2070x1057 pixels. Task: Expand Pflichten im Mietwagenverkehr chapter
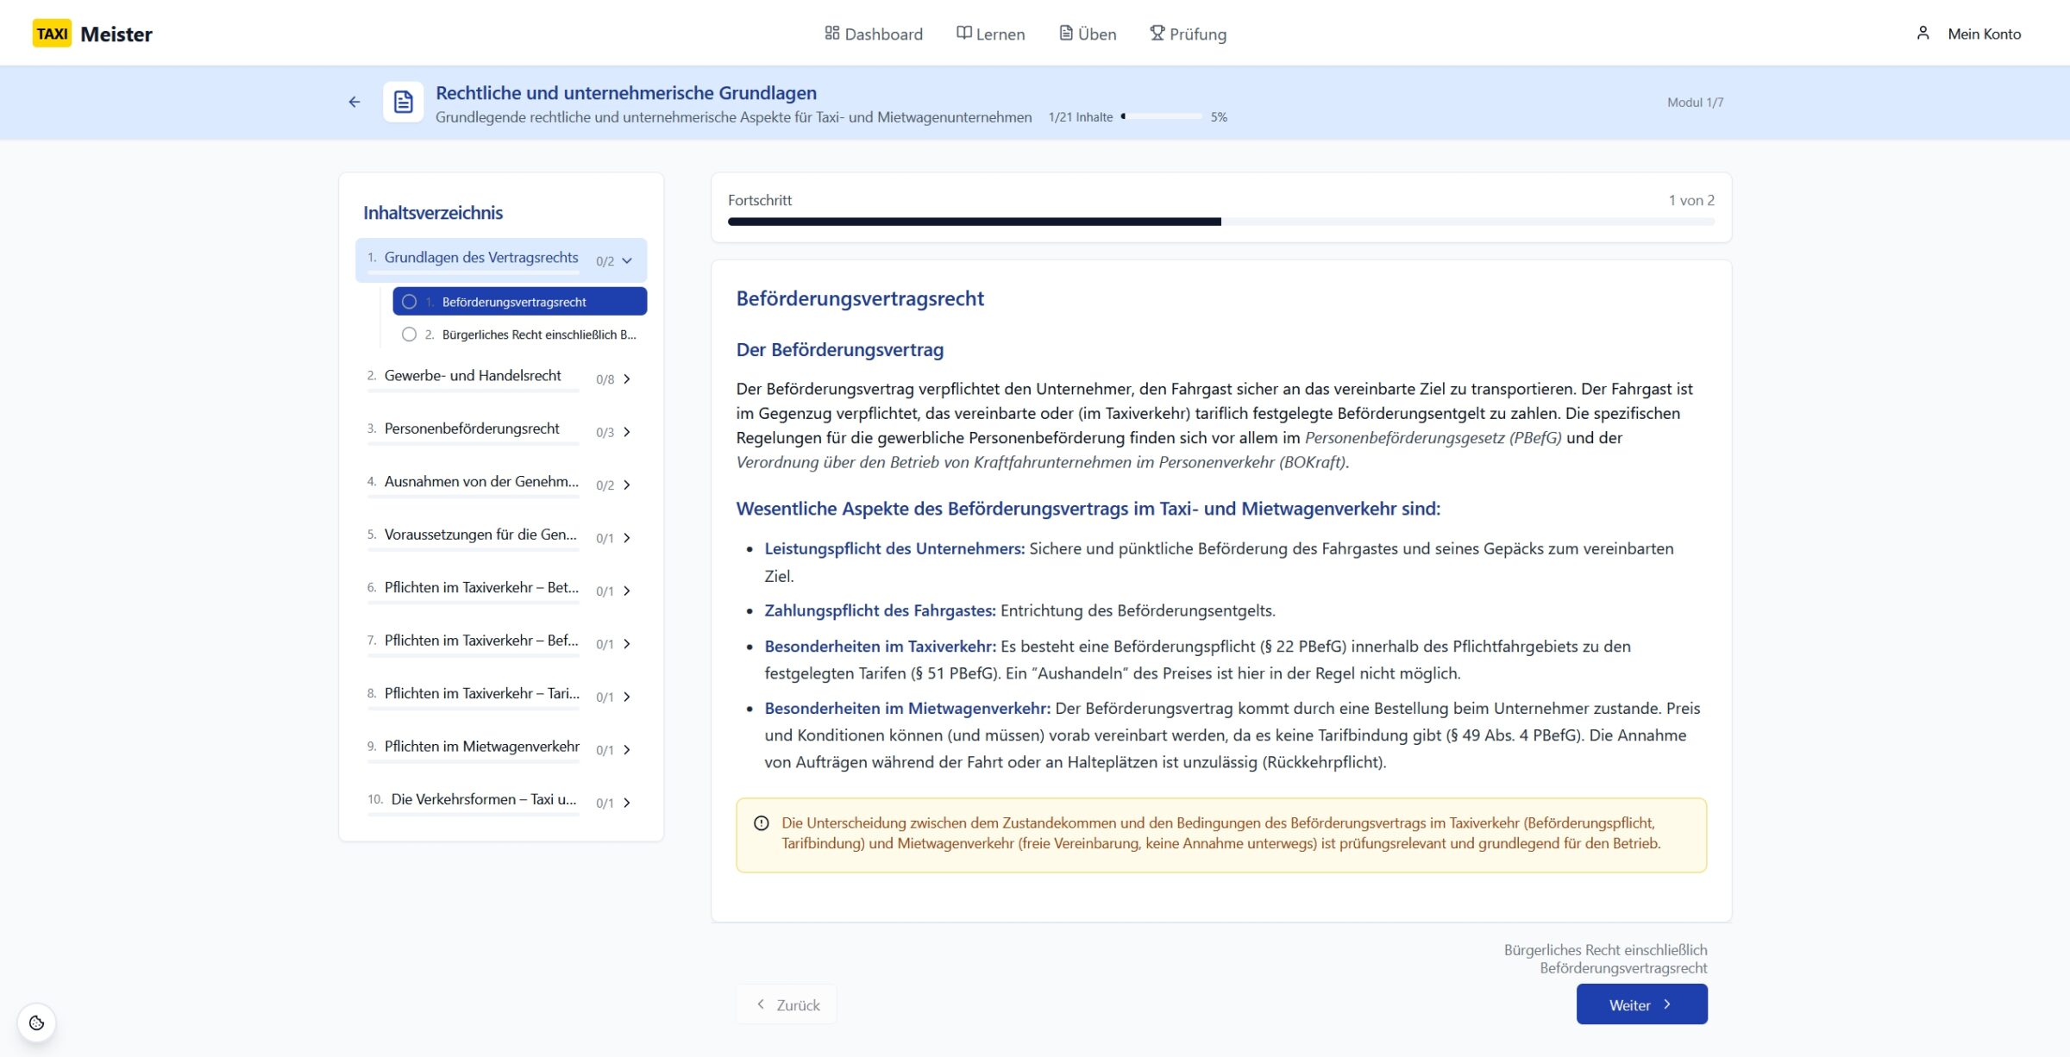pos(627,749)
